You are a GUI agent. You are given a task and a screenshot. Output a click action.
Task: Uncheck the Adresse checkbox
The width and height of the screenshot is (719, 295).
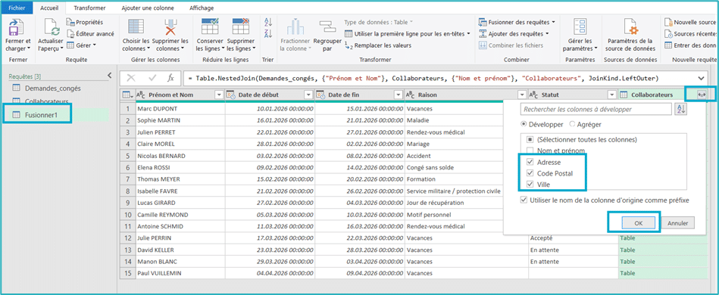tap(530, 162)
